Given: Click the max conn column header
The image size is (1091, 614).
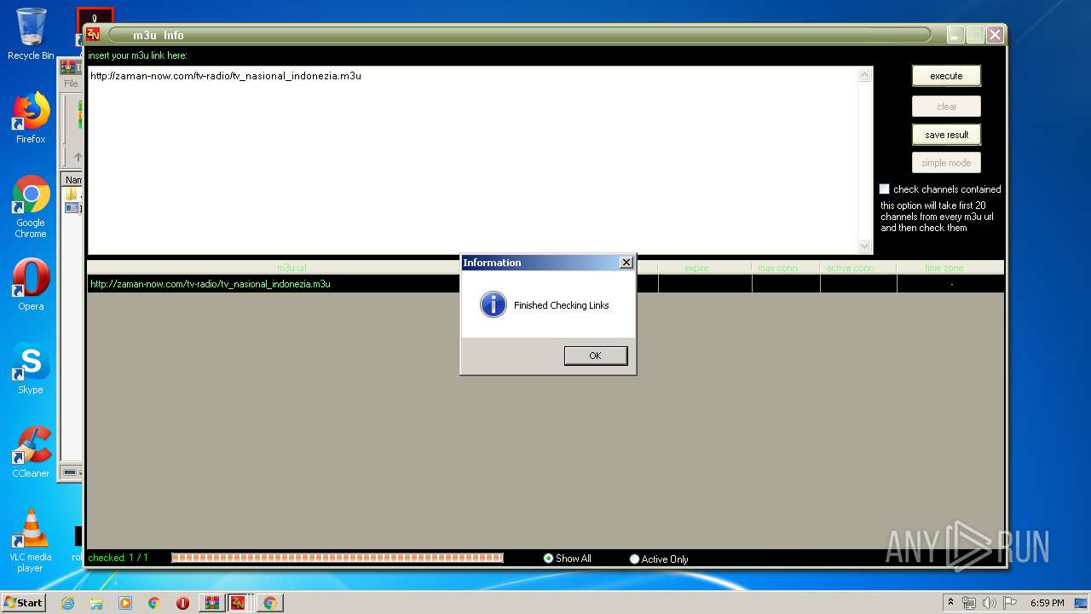Looking at the screenshot, I should point(786,268).
